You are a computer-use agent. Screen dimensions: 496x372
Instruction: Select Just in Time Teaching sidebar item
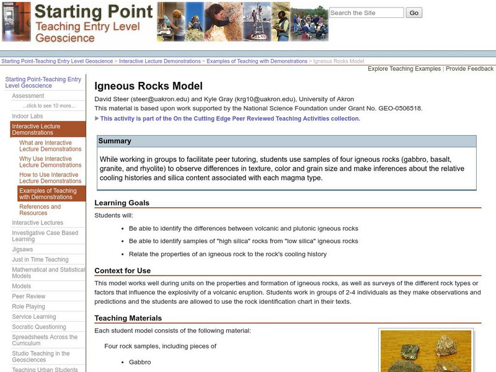[x=40, y=259]
